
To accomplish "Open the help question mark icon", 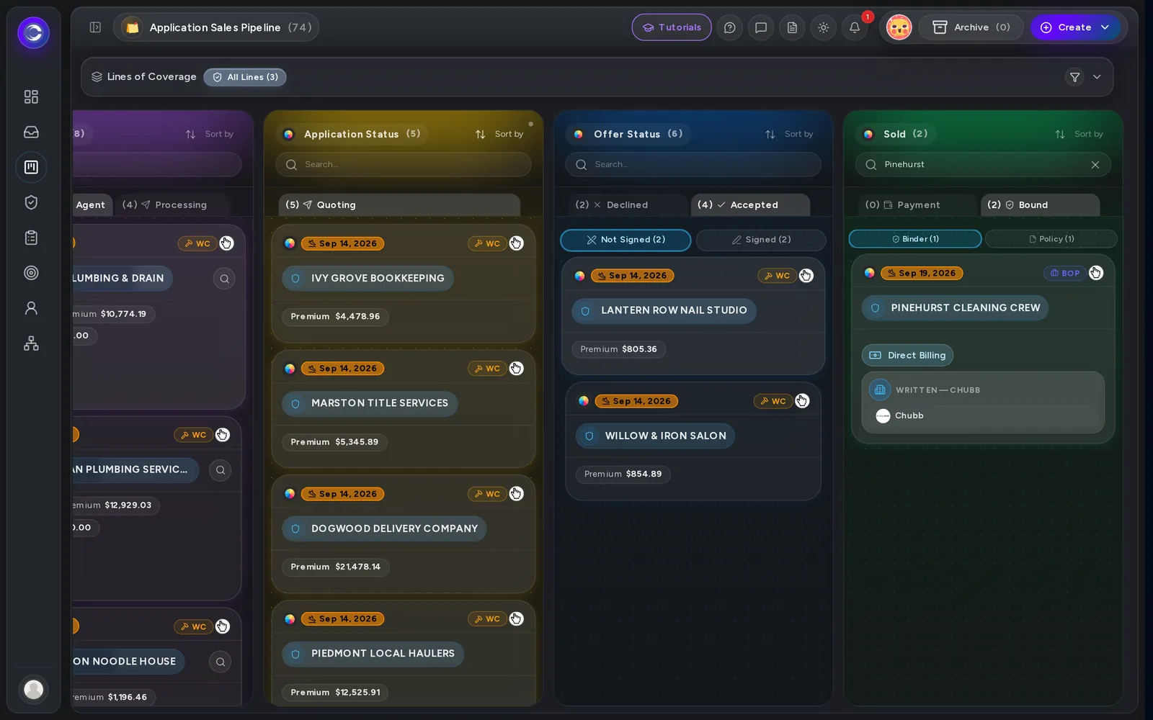I will click(x=729, y=27).
